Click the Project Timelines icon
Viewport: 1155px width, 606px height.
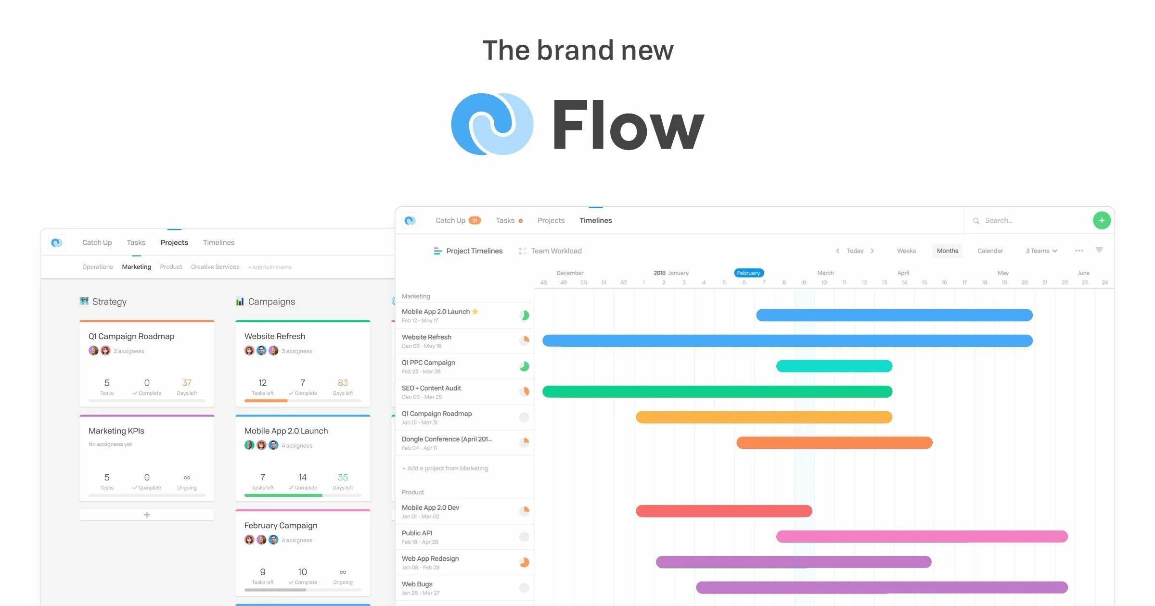tap(437, 251)
